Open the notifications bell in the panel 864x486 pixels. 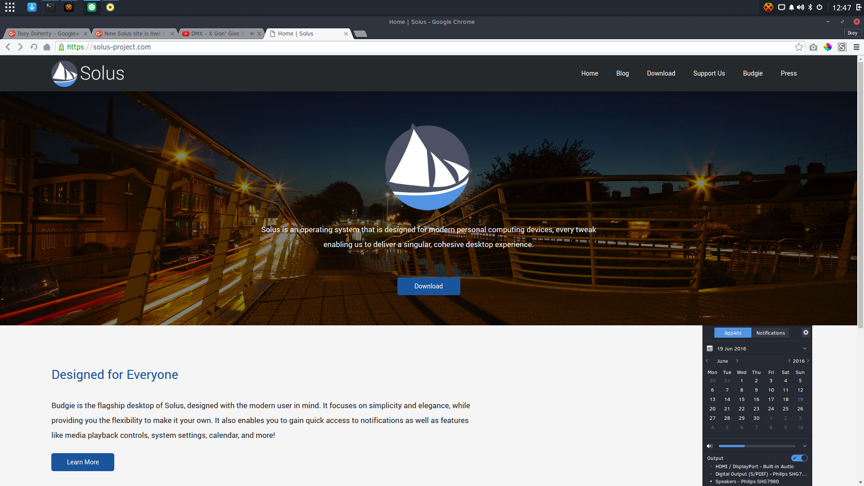(x=792, y=7)
